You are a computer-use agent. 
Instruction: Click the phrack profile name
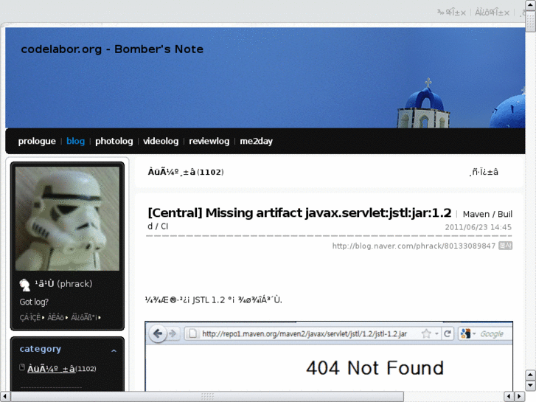click(x=63, y=284)
